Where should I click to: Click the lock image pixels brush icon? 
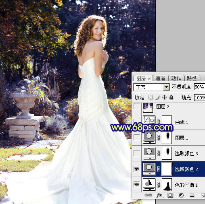coord(158,97)
